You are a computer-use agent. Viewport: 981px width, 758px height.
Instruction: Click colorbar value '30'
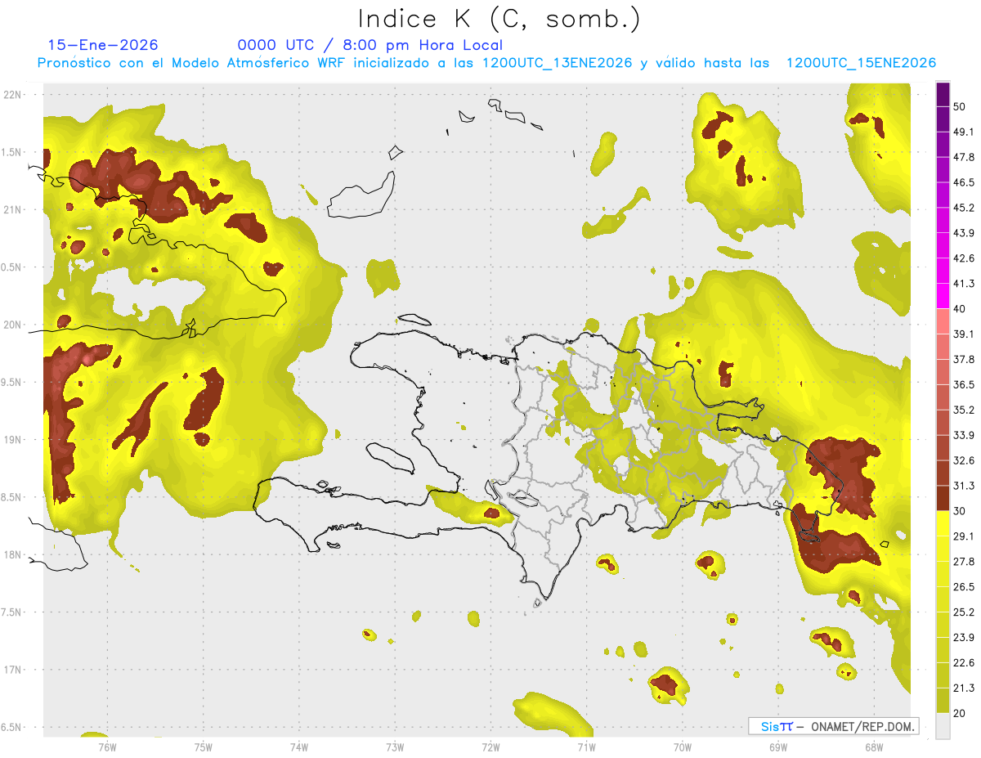coord(960,511)
